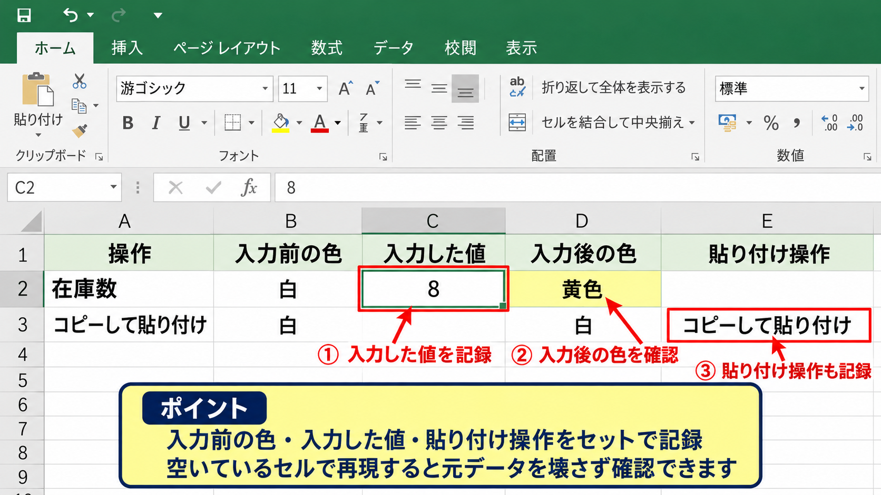This screenshot has width=881, height=495.
Task: Expand the Name Box dropdown arrow
Action: point(113,187)
